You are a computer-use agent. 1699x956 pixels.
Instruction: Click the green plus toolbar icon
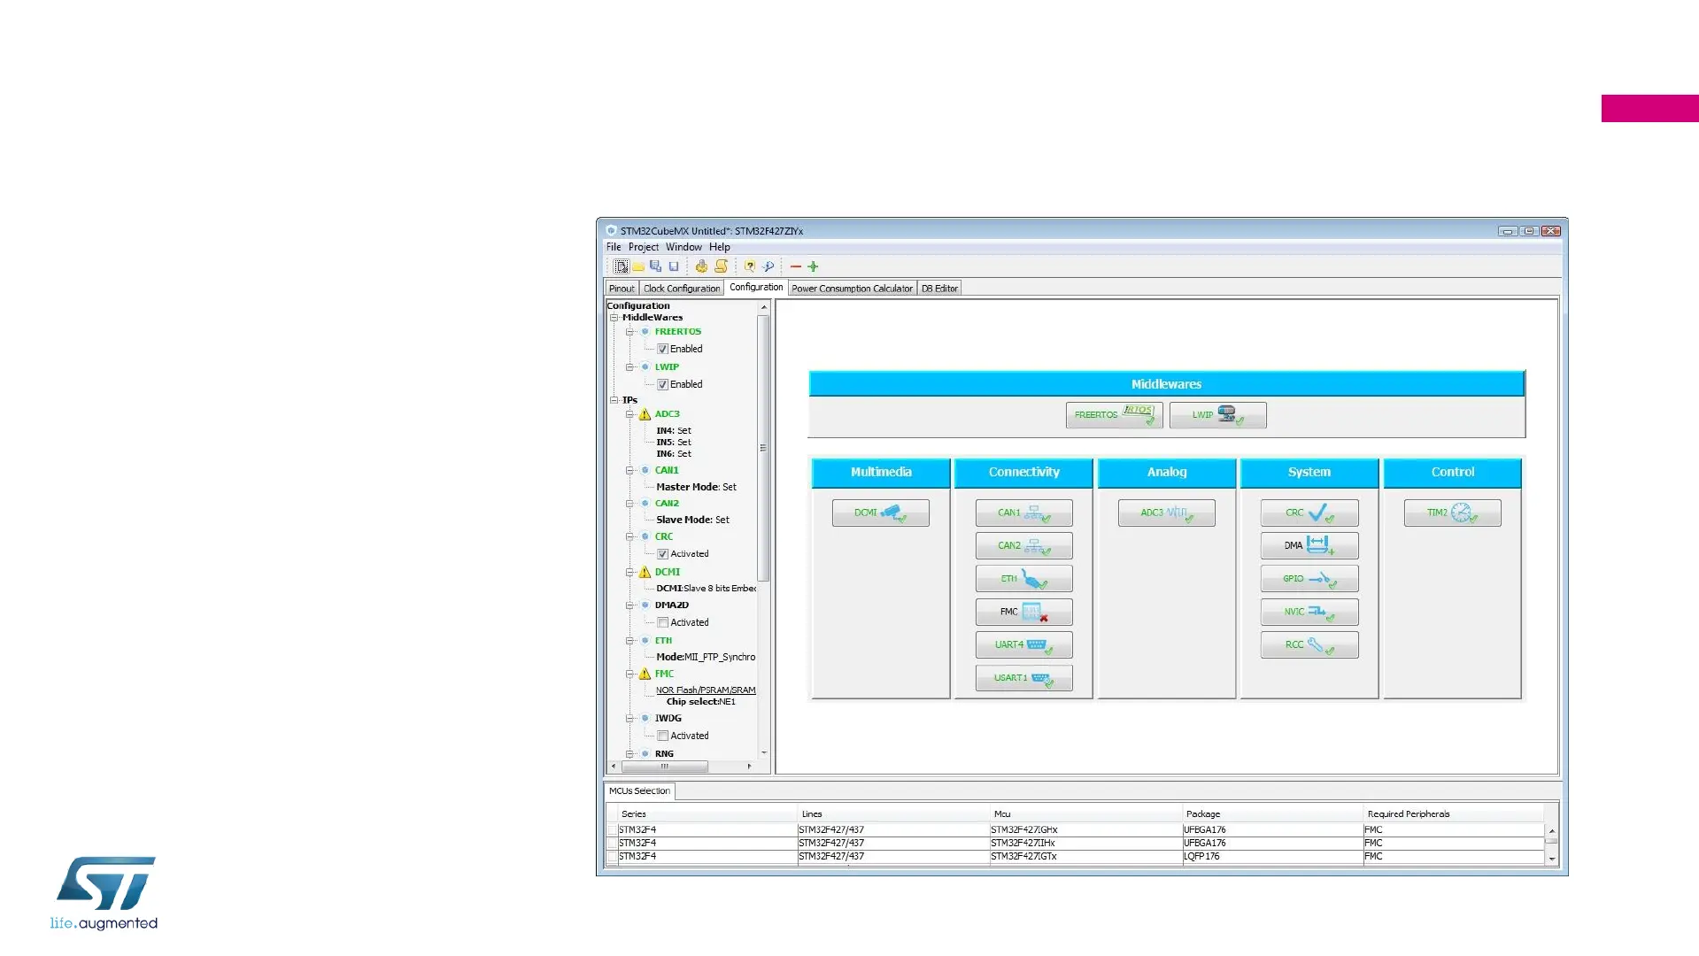point(813,266)
